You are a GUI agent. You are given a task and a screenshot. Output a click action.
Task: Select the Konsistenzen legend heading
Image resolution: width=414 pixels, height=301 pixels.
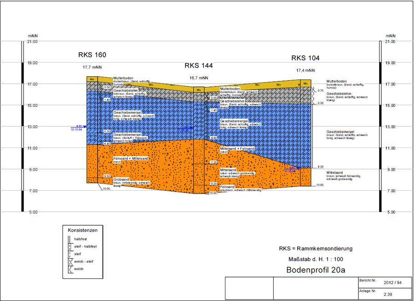click(83, 230)
